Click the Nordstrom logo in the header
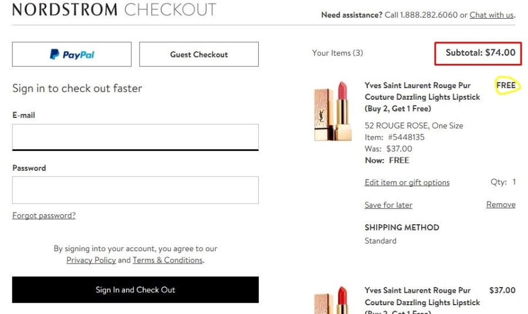 [65, 9]
